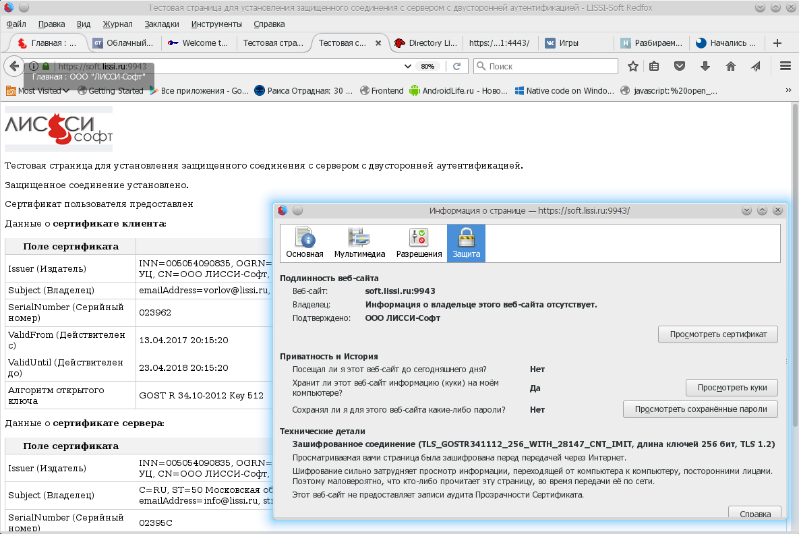Viewport: 799px width, 534px height.
Task: Open site identity info icon in address bar
Action: (x=34, y=66)
